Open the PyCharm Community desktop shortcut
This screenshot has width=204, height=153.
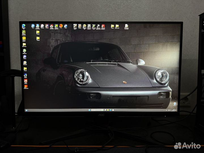click(x=24, y=33)
